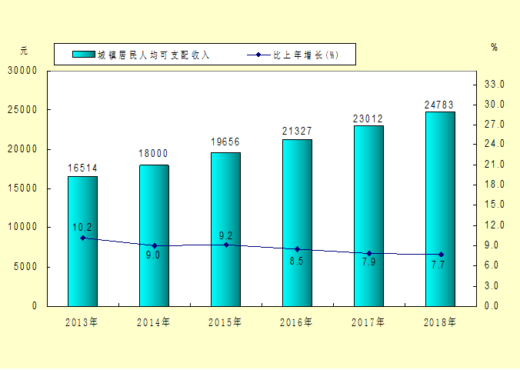Click the 2015年 axis label
The width and height of the screenshot is (520, 370).
(x=225, y=322)
